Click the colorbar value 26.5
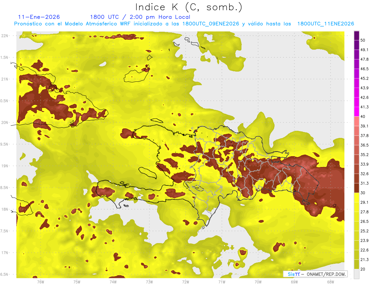This screenshot has width=371, height=286. pyautogui.click(x=365, y=222)
